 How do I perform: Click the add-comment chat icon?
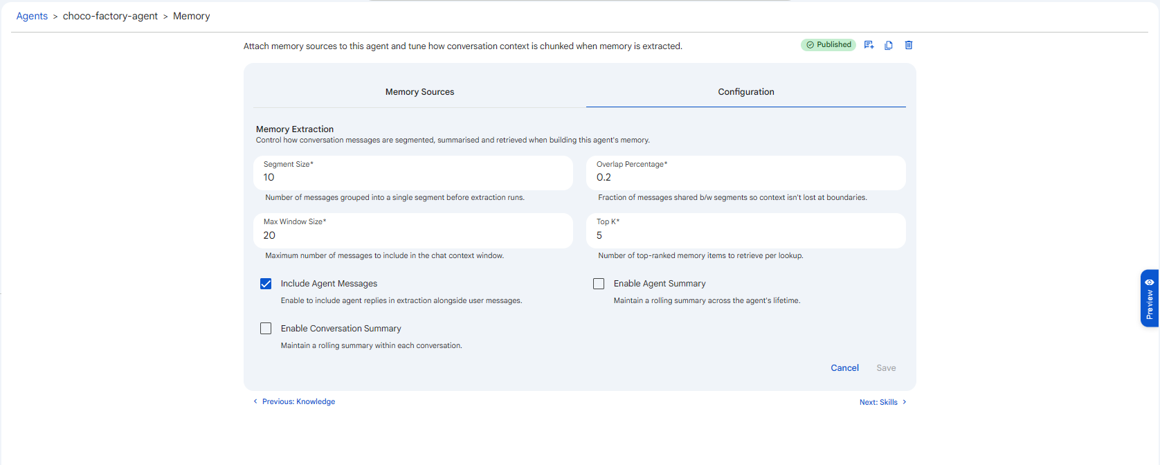(869, 45)
